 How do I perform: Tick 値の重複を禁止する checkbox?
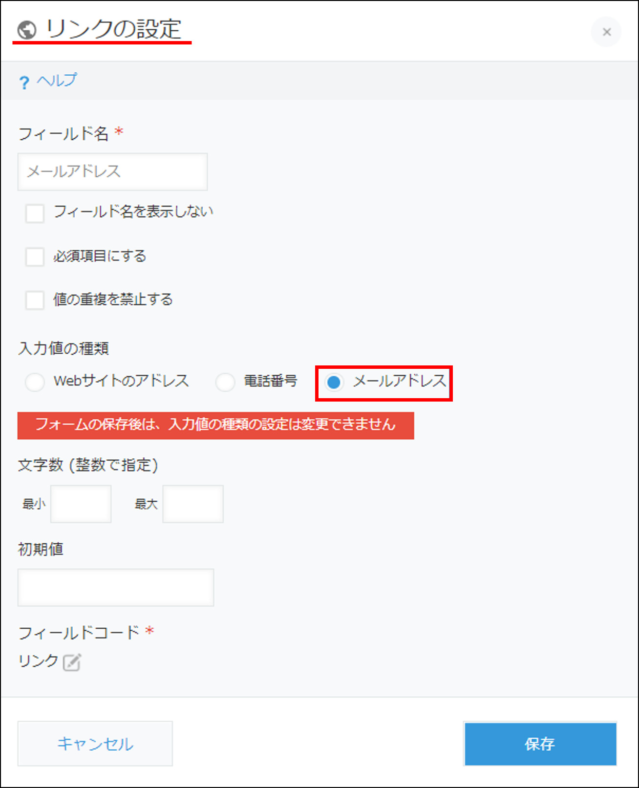coord(35,300)
